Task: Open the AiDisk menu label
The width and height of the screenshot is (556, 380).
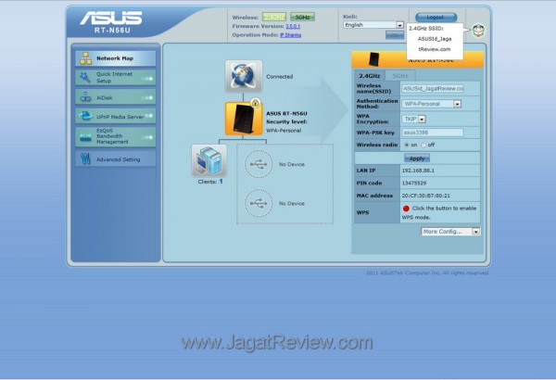Action: (x=104, y=97)
